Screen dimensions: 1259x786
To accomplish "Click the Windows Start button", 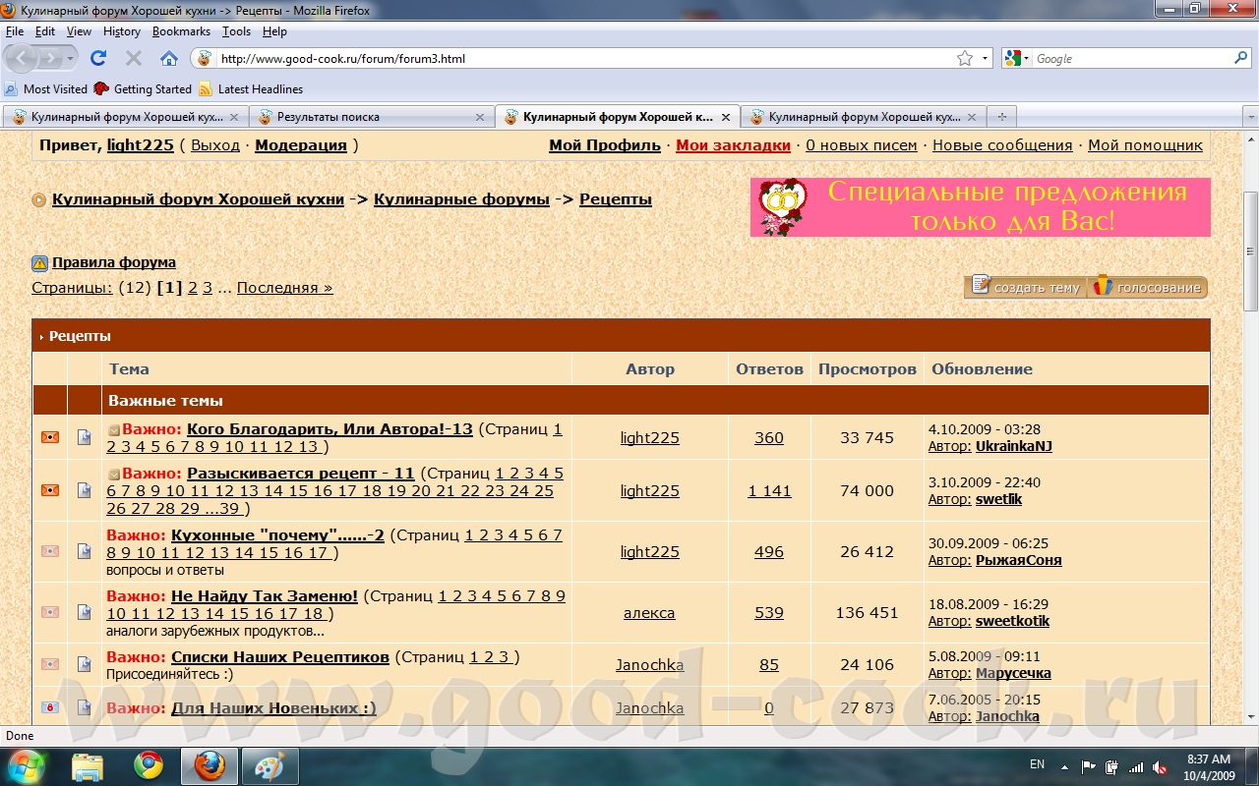I will tap(26, 764).
